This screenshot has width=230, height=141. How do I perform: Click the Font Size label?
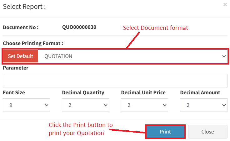14,92
